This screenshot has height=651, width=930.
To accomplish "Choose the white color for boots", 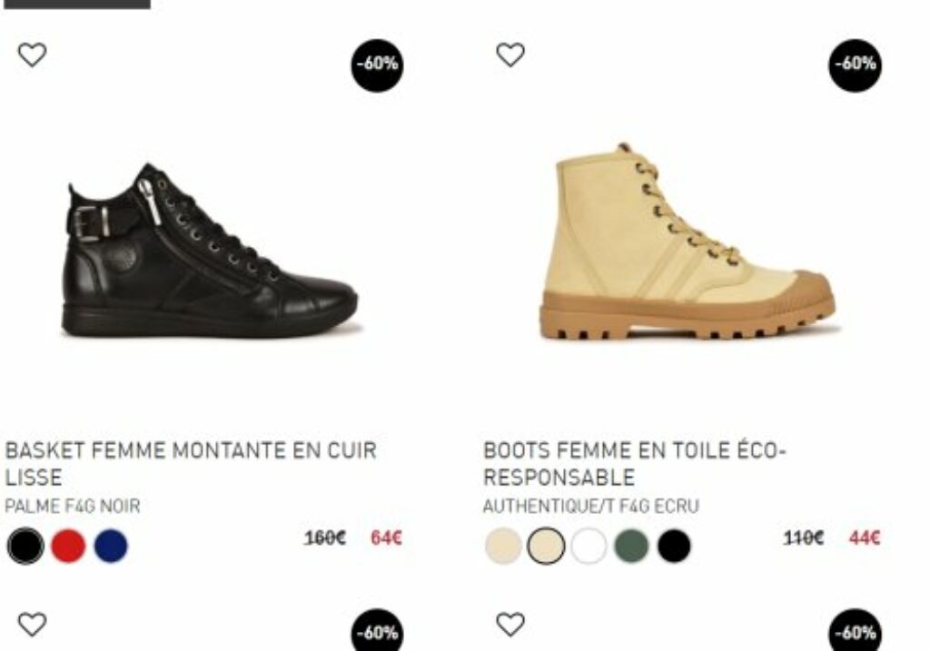I will pyautogui.click(x=589, y=546).
